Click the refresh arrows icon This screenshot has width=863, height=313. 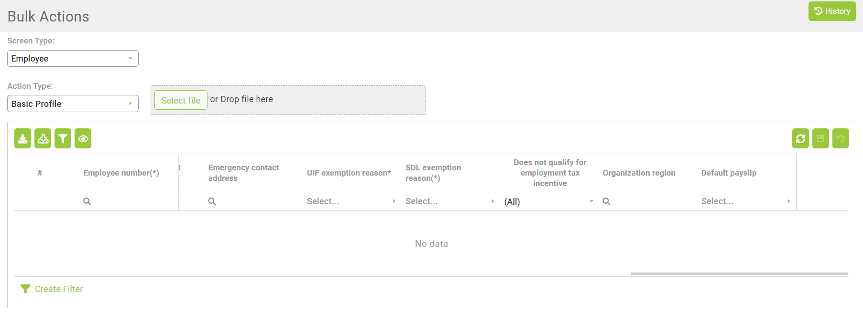point(800,139)
